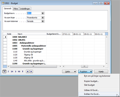
Task: Click the Hjælp button
Action: click(x=101, y=72)
